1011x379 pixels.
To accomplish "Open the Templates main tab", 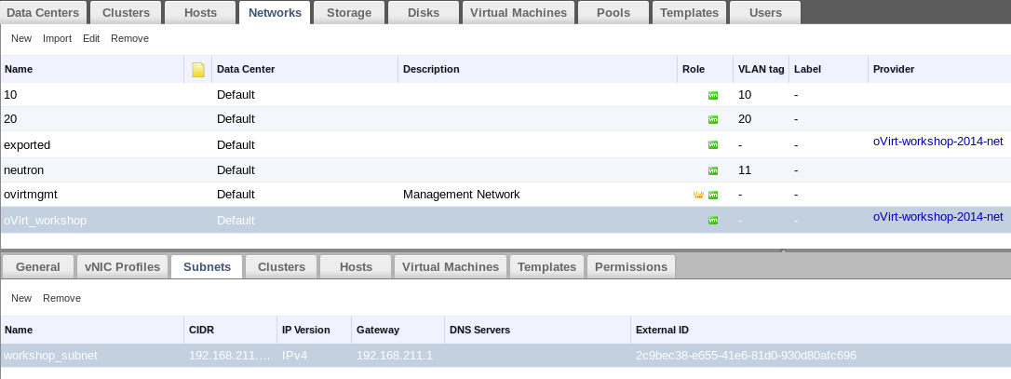I will pos(689,13).
